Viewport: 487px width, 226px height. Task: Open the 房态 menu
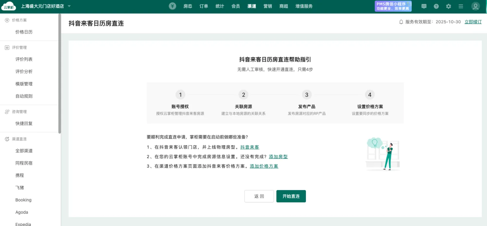click(188, 6)
